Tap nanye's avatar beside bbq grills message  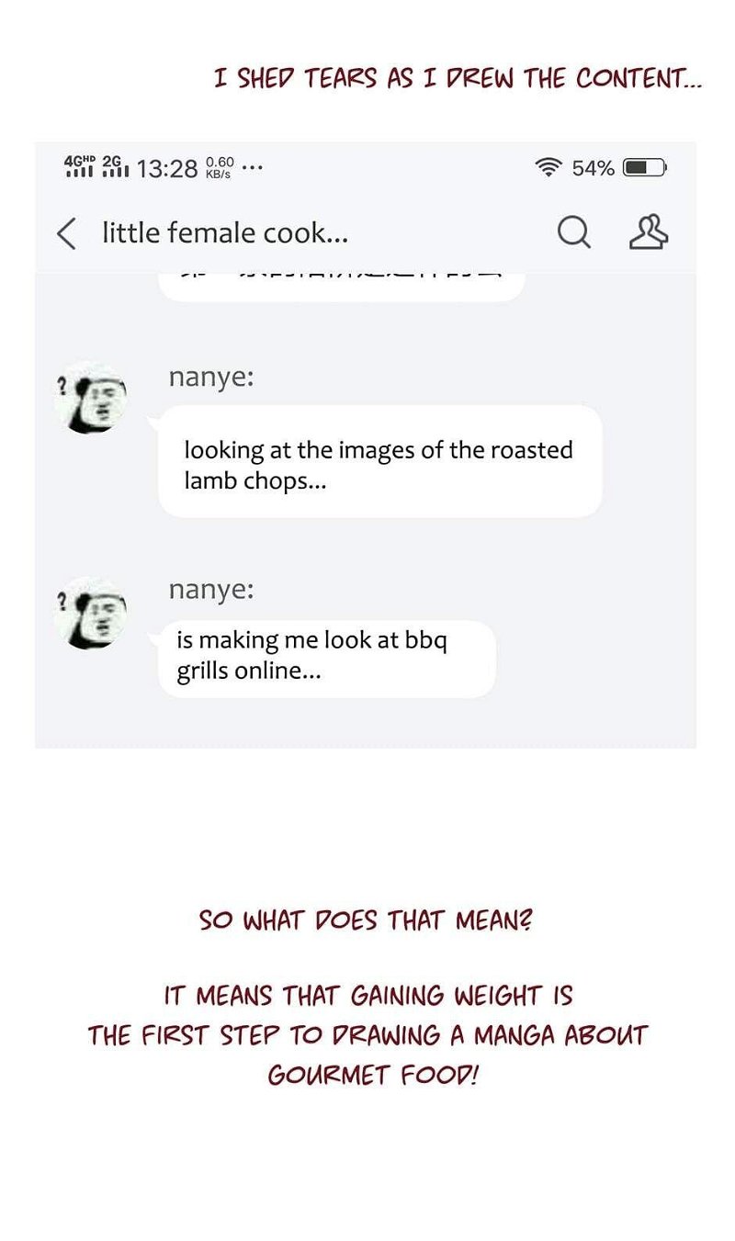pos(91,614)
